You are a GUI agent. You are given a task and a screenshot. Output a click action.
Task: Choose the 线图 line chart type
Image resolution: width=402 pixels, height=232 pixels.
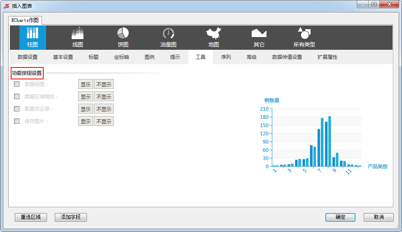[78, 37]
